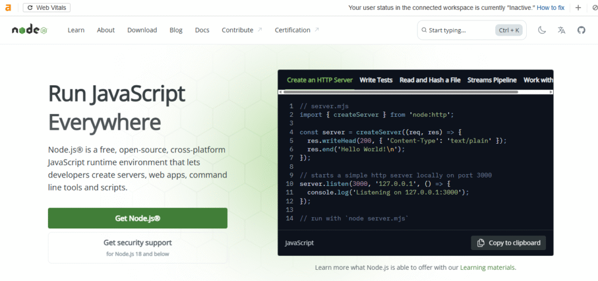Open the Certification external link
598x281 pixels.
(x=297, y=30)
